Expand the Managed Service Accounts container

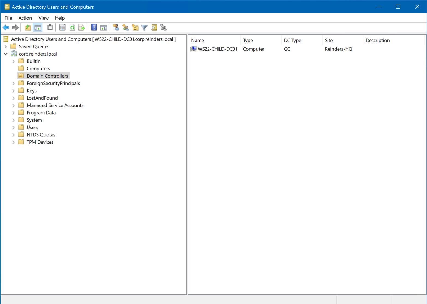[x=13, y=105]
